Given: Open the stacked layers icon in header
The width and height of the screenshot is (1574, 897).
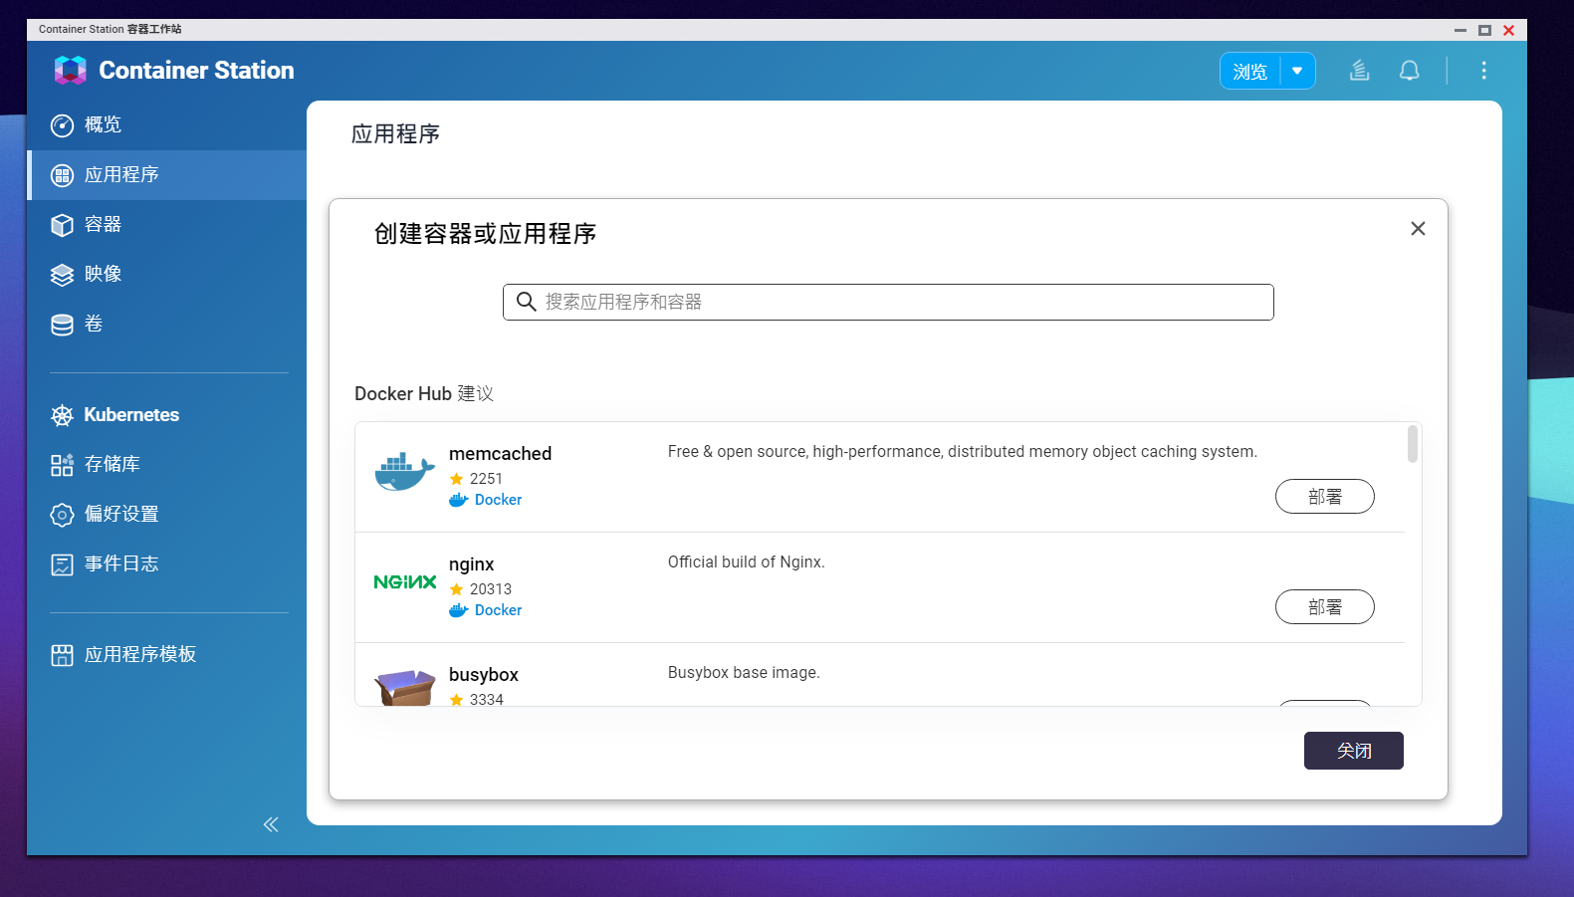Looking at the screenshot, I should 1359,71.
